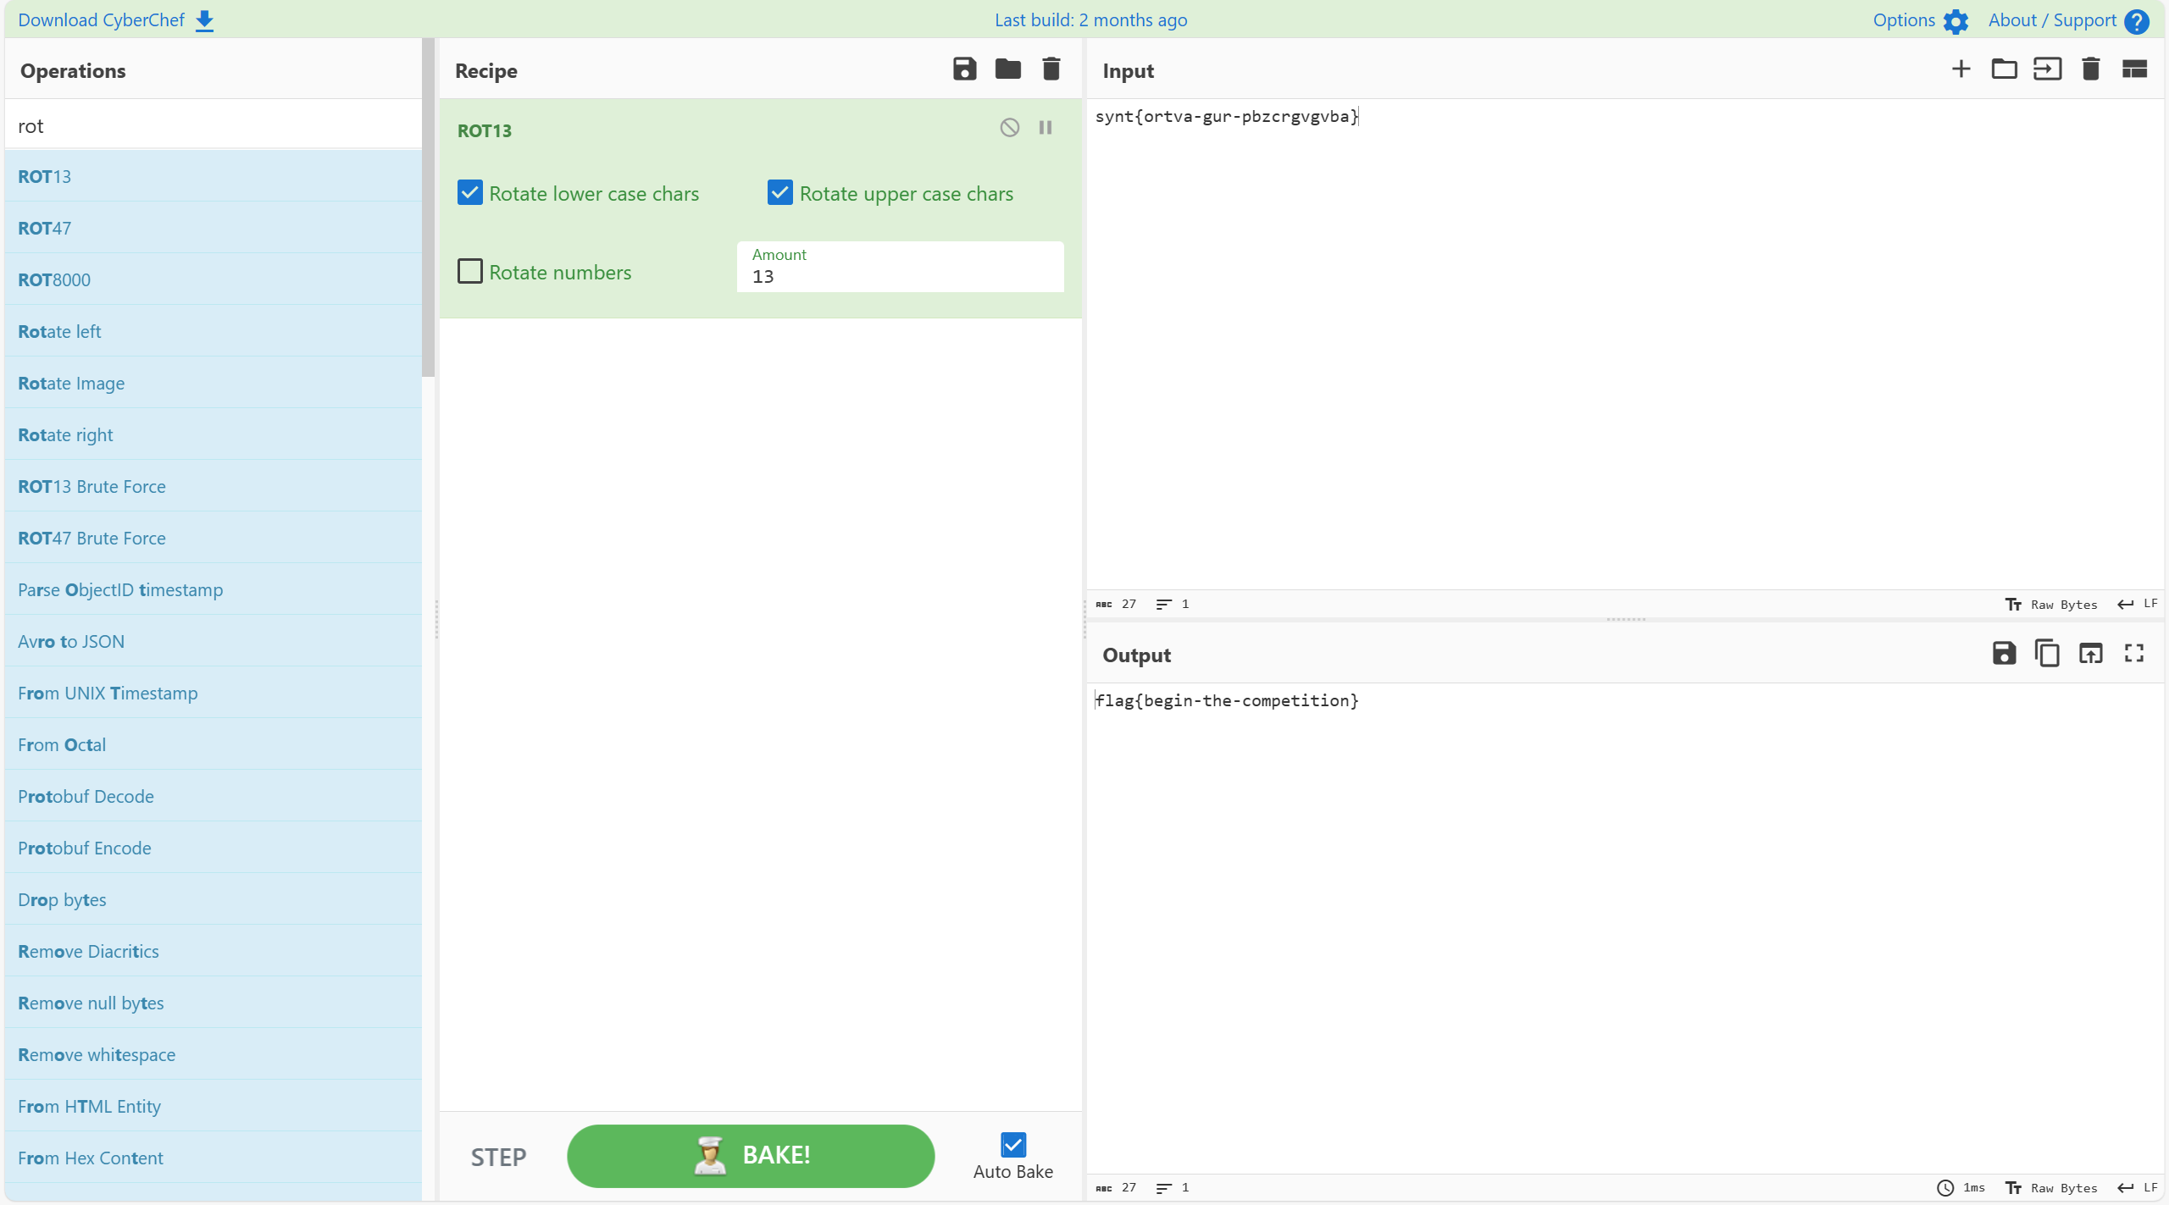Select ROT47 operation in list
This screenshot has width=2169, height=1205.
[x=213, y=229]
